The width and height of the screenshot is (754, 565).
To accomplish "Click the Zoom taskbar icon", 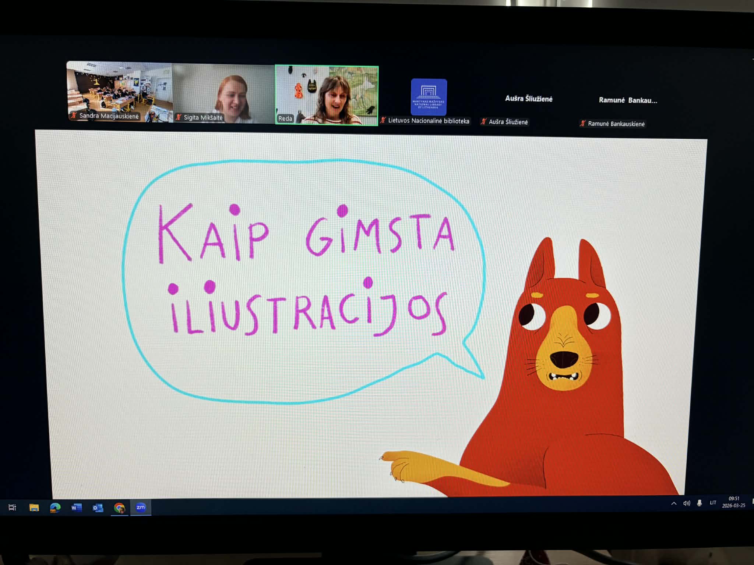I will pos(141,508).
